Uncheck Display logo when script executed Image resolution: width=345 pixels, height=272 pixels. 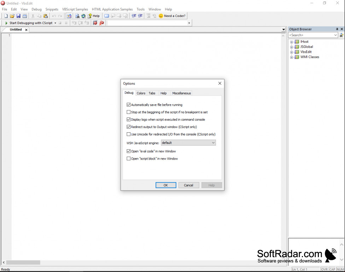pos(129,119)
